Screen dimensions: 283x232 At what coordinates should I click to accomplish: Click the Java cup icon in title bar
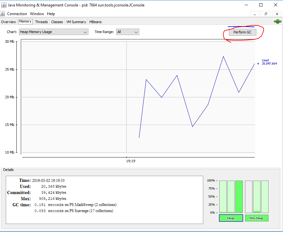tap(4, 5)
